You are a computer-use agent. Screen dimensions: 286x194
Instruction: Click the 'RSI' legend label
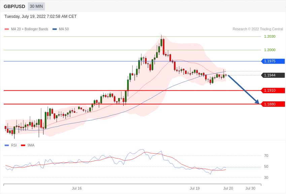14,145
